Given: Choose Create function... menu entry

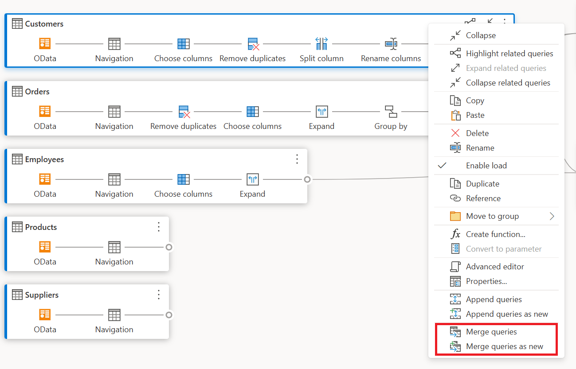Looking at the screenshot, I should point(496,234).
